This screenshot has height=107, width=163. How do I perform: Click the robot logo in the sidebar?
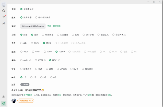tap(4, 4)
